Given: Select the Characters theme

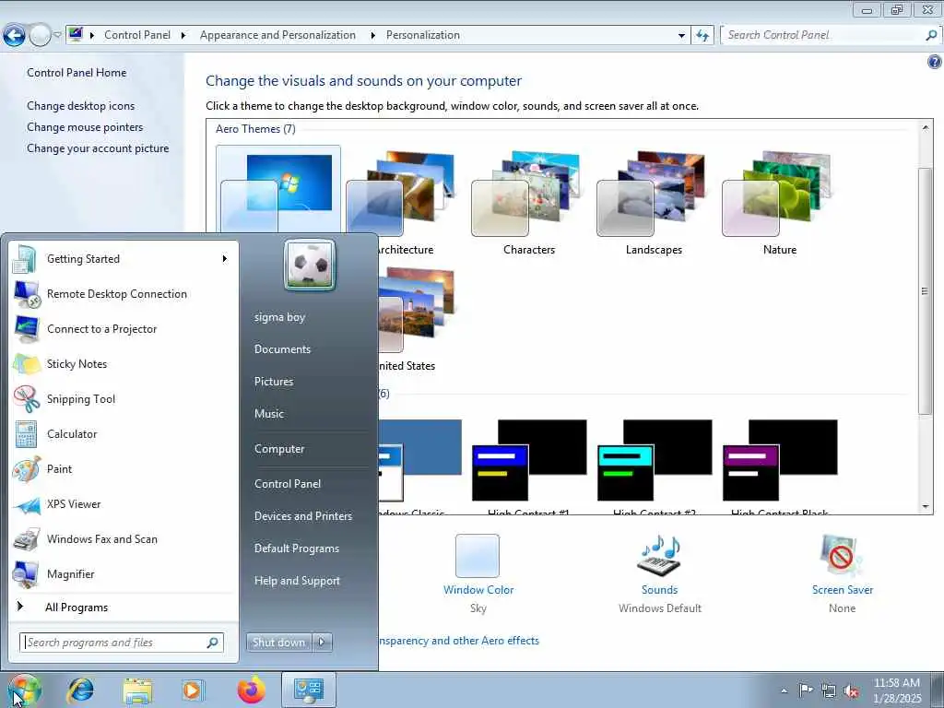Looking at the screenshot, I should tap(528, 202).
